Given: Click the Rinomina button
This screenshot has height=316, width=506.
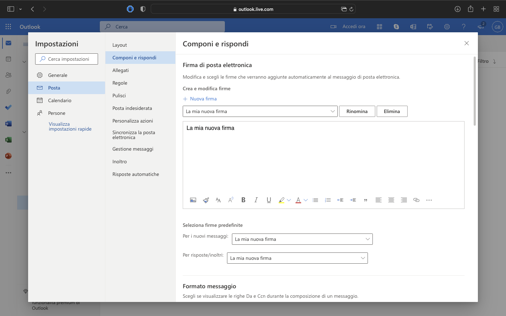Looking at the screenshot, I should tap(357, 111).
